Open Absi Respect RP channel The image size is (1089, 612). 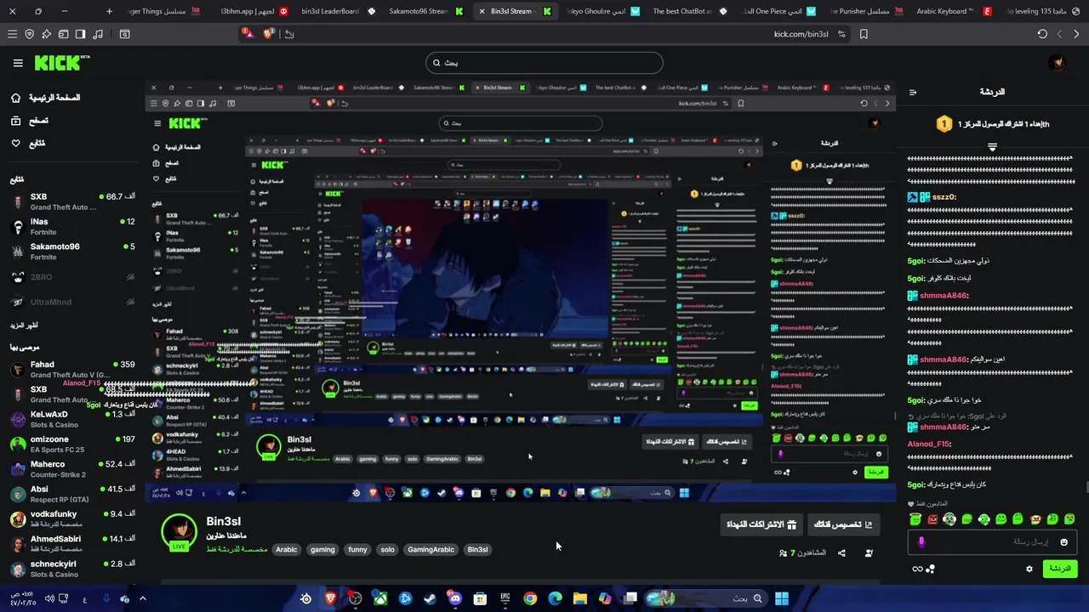tap(73, 494)
